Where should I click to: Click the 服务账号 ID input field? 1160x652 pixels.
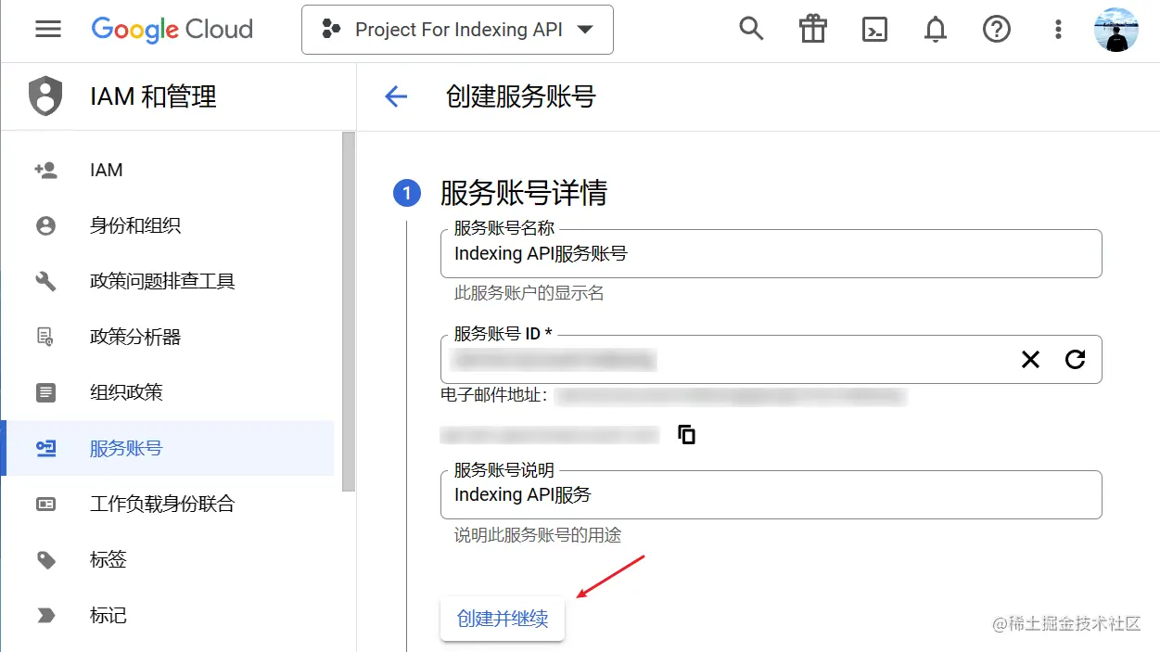click(x=771, y=359)
